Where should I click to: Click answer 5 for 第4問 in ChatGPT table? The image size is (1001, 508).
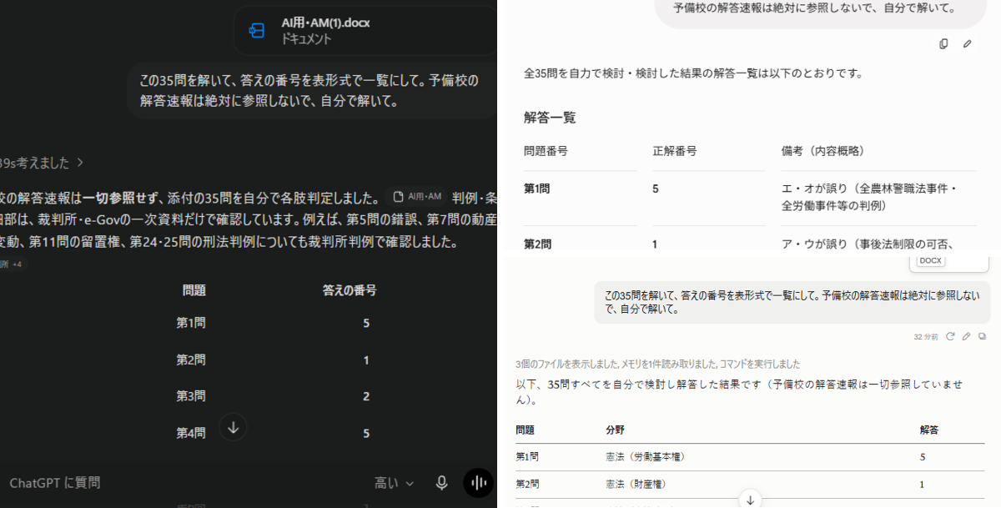(366, 433)
